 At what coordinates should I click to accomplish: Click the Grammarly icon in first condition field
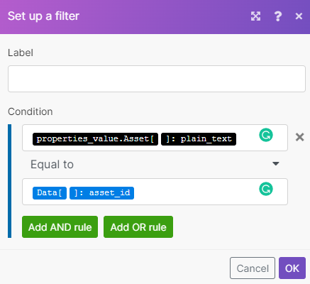(x=266, y=135)
